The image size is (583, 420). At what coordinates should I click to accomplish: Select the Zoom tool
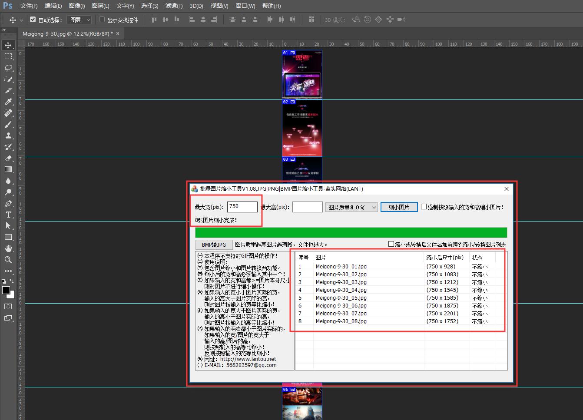(x=9, y=260)
